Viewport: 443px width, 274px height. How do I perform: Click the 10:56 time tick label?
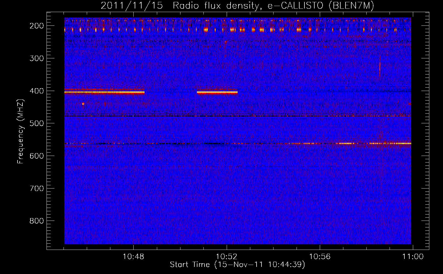320,257
